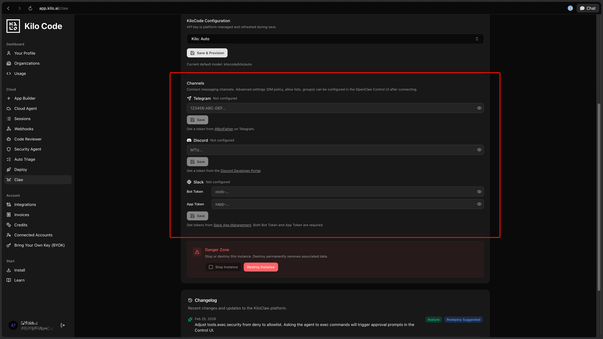Open the @BotFather link
603x339 pixels.
coord(224,129)
